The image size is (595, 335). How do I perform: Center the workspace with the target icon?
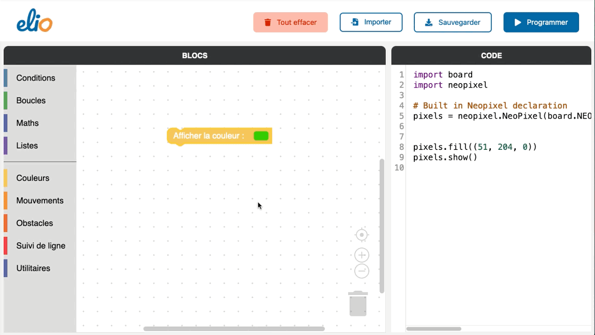point(361,235)
